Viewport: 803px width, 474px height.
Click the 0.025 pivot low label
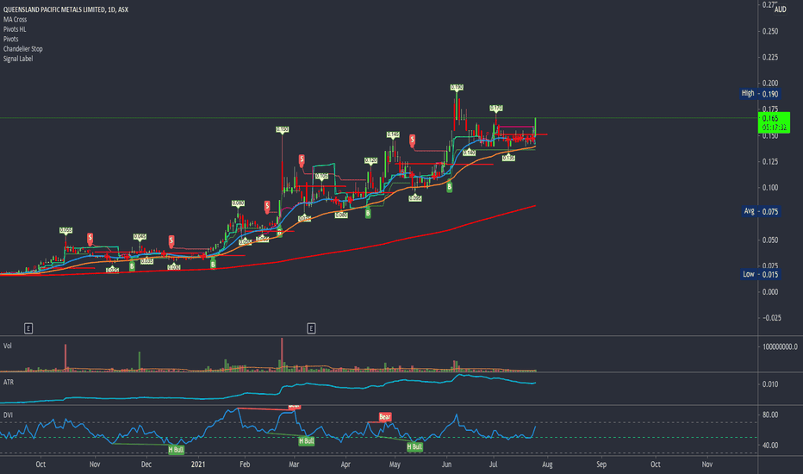coord(113,270)
